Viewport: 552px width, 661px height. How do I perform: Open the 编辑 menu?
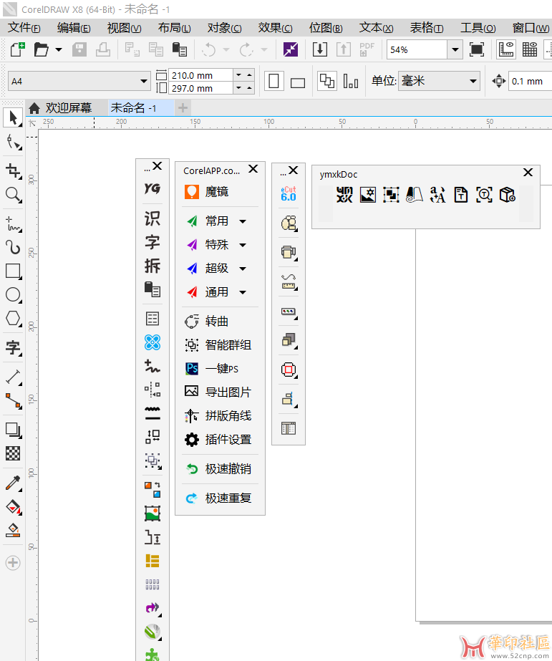[x=74, y=28]
